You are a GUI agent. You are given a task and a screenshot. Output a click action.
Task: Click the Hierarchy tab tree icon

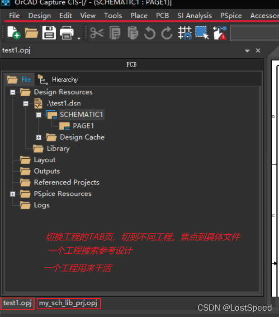click(43, 80)
